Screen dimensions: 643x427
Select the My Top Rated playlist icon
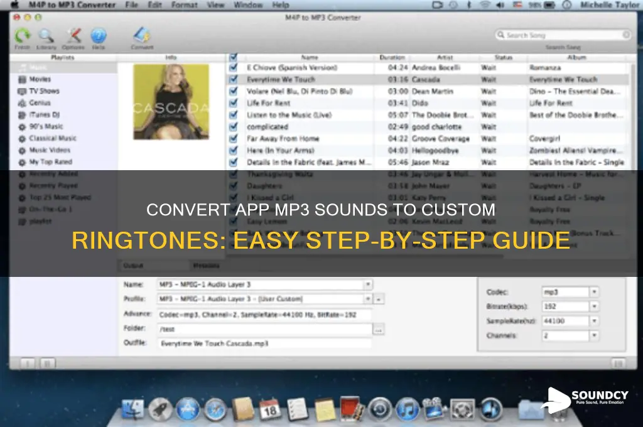22,163
